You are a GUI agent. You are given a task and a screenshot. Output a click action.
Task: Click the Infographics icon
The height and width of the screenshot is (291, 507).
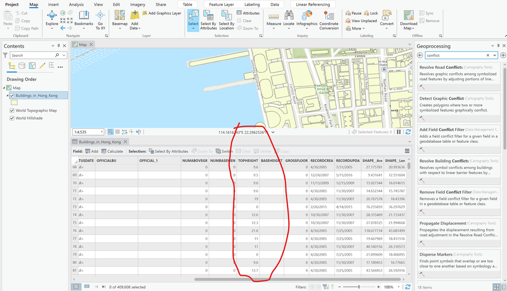click(x=307, y=16)
